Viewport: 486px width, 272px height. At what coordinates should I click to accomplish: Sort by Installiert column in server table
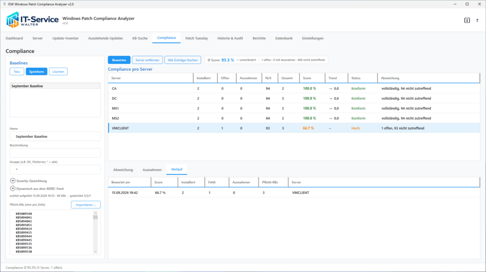point(205,78)
